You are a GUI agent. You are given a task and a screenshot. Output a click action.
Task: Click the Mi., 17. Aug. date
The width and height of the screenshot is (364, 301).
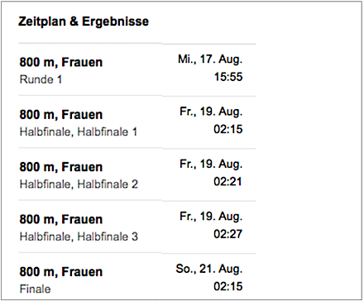tap(210, 60)
